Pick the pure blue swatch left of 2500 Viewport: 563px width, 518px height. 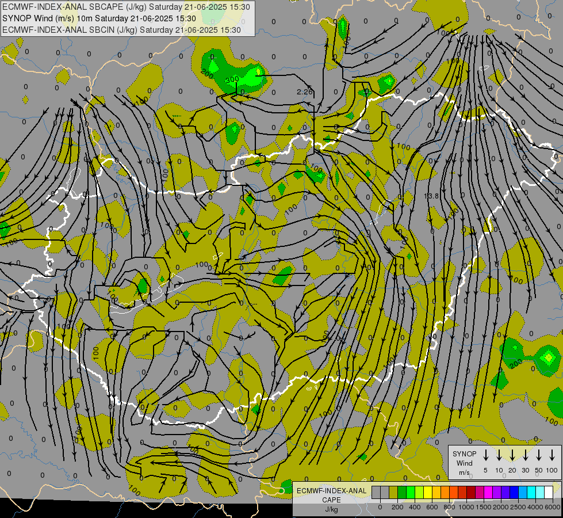click(x=515, y=492)
